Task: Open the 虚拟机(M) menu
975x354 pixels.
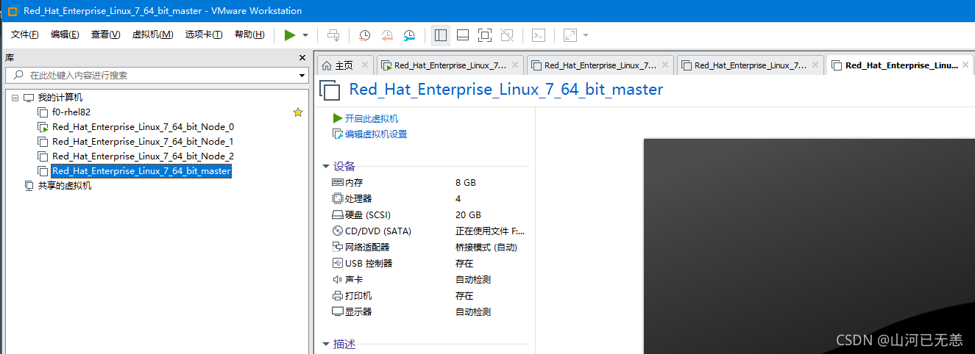Action: pyautogui.click(x=152, y=35)
